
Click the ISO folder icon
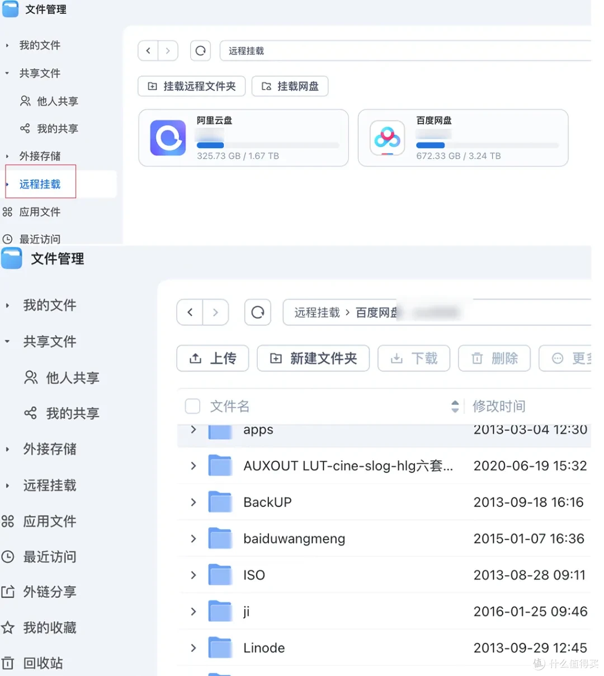click(x=220, y=575)
